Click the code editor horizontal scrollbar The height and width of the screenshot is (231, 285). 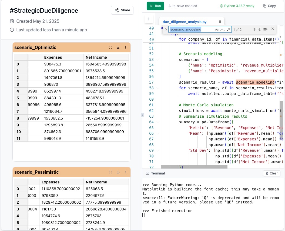click(x=194, y=167)
